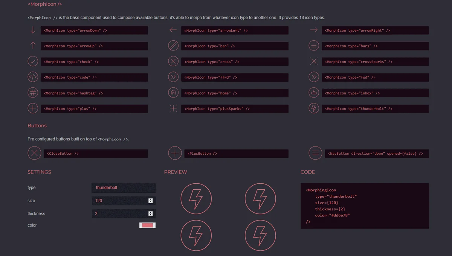Click the PlusButton preview
Image resolution: width=452 pixels, height=256 pixels.
pos(175,153)
